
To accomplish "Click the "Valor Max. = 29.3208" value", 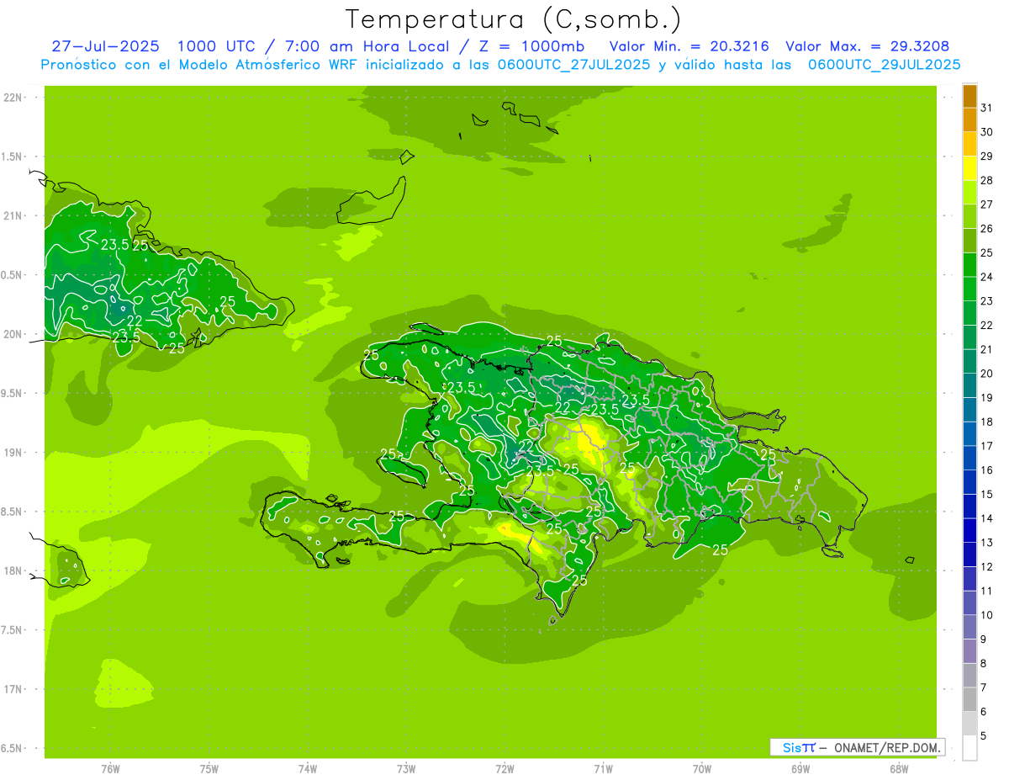I will [868, 46].
